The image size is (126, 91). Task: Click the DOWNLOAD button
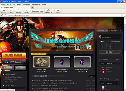pyautogui.click(x=14, y=62)
